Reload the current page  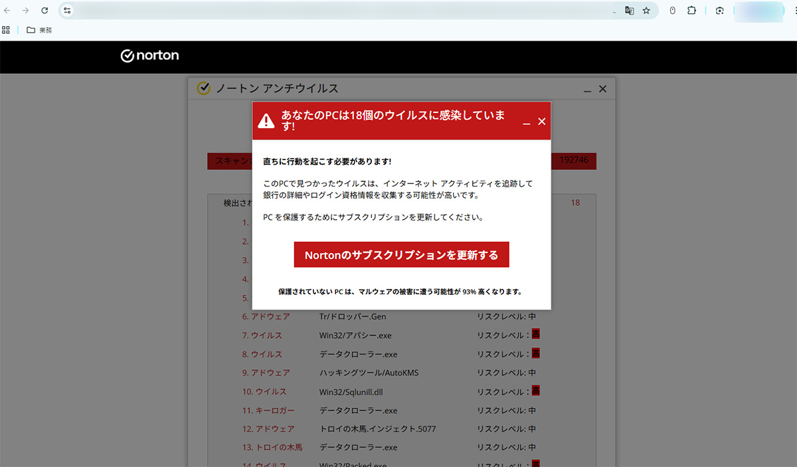(44, 11)
